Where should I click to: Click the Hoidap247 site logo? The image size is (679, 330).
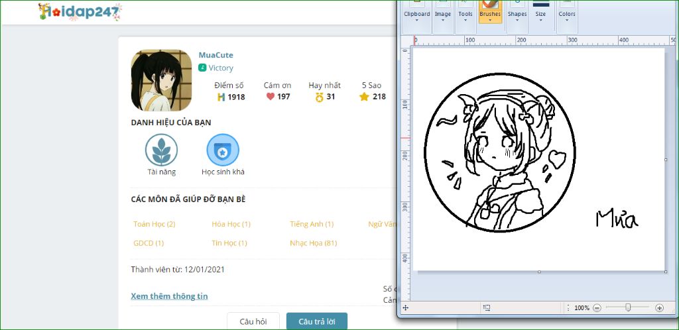[x=80, y=12]
